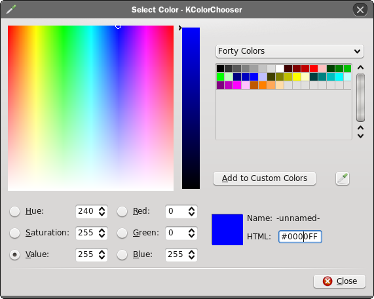Pick the pale cream-yellow swatch
Image resolution: width=374 pixels, height=299 pixels.
coord(305,77)
